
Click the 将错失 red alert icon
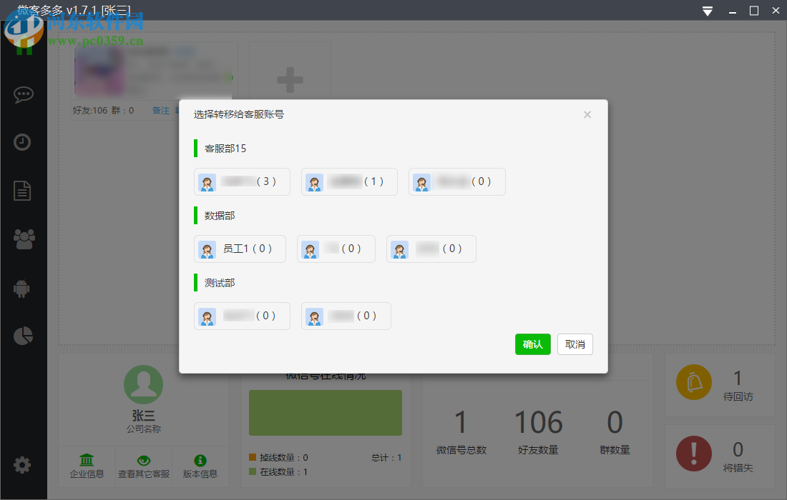tap(694, 453)
